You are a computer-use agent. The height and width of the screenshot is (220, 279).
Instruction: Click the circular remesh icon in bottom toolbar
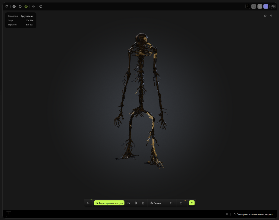136,203
